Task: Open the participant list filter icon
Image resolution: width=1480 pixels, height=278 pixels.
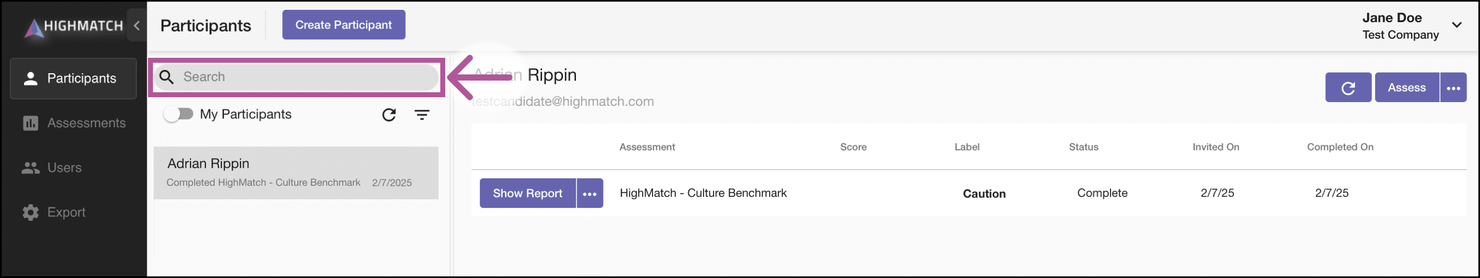Action: click(422, 114)
